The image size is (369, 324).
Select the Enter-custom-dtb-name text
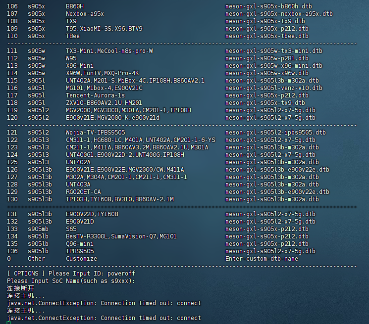[262, 259]
